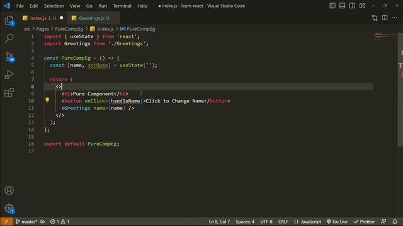Change file encoding UTF-8

(x=266, y=222)
